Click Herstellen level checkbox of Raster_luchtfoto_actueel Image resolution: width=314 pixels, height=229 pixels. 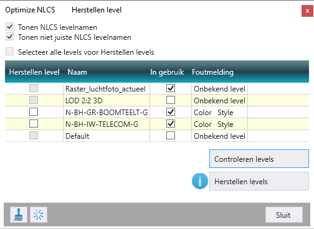(34, 88)
